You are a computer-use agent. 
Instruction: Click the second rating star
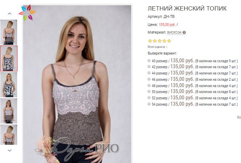tap(155, 41)
